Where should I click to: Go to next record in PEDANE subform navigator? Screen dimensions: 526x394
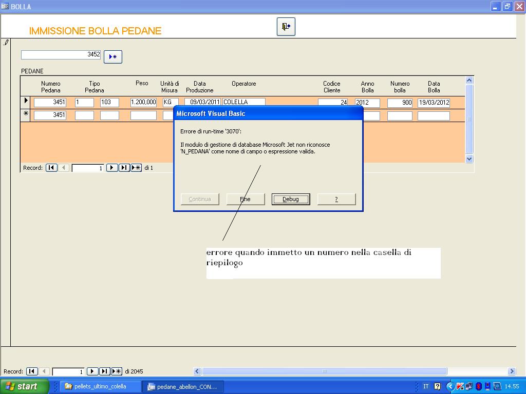pos(111,168)
